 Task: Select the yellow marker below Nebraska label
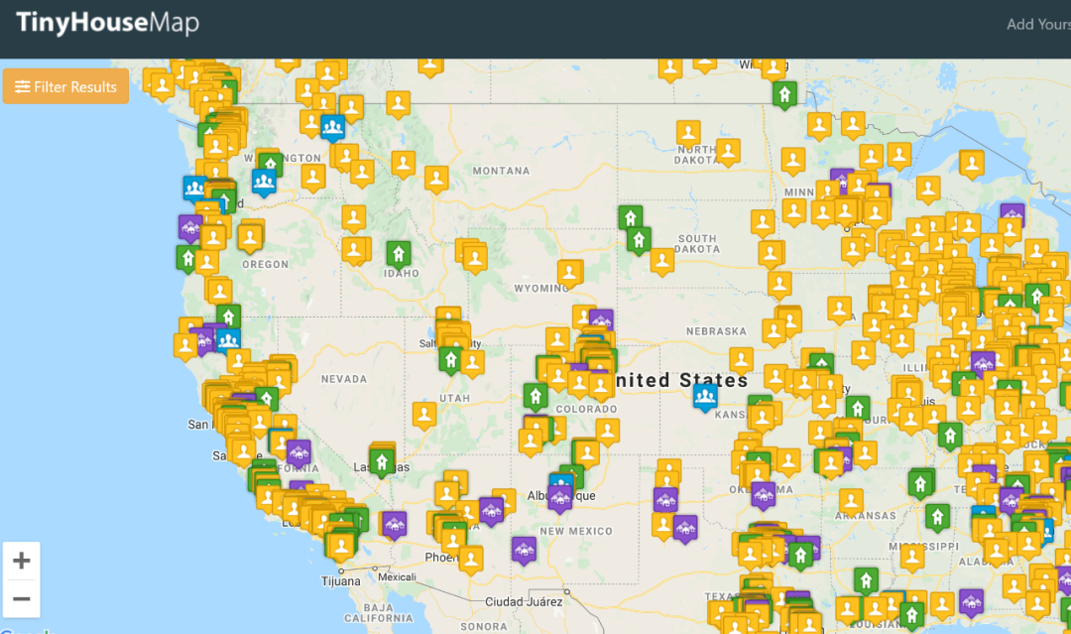[741, 359]
